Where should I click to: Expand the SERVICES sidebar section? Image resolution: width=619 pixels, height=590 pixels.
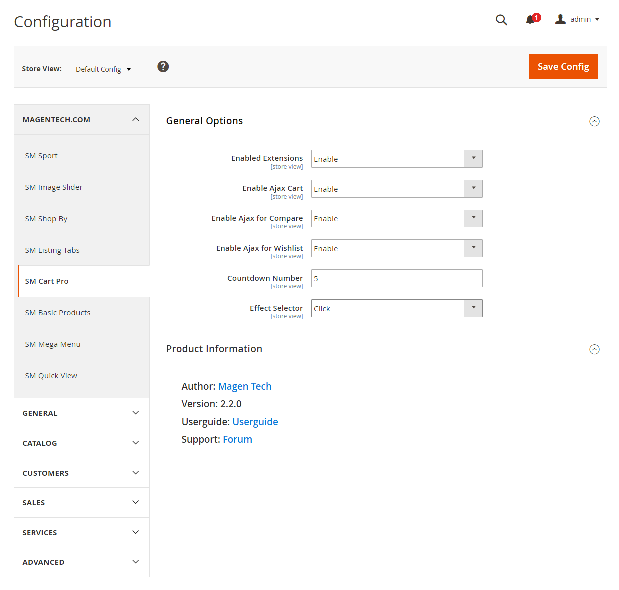(82, 533)
